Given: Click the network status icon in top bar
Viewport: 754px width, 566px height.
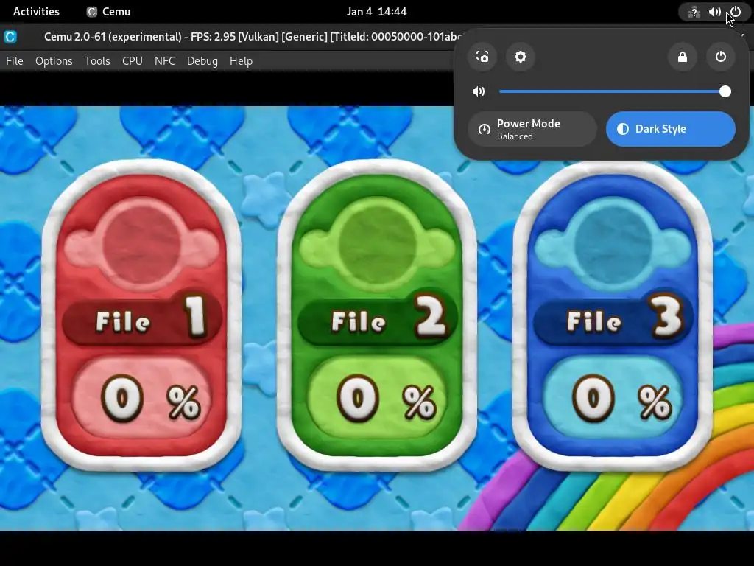Looking at the screenshot, I should pos(694,12).
